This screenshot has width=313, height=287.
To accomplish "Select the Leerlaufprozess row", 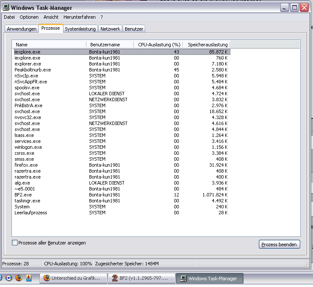I will click(122, 213).
